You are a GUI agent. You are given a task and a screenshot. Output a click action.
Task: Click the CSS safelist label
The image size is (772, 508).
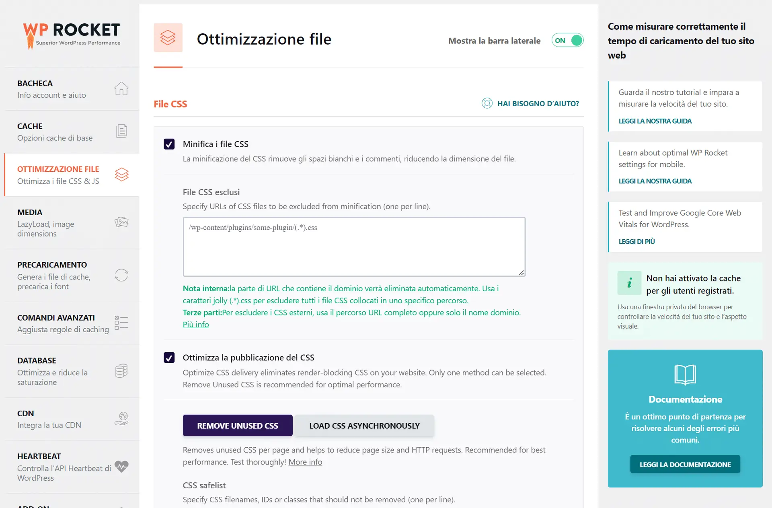(x=204, y=485)
